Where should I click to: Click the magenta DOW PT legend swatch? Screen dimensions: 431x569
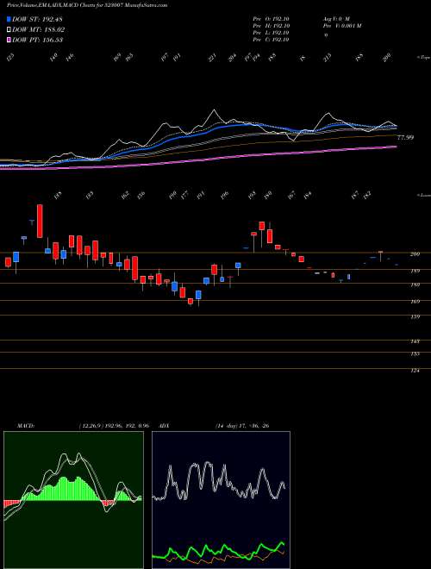click(x=9, y=40)
